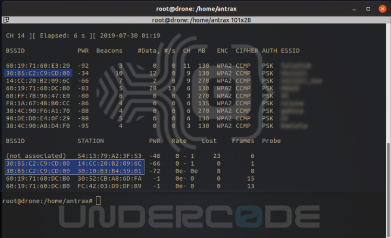Click PWR value -92
This screenshot has width=391, height=238.
tap(83, 66)
